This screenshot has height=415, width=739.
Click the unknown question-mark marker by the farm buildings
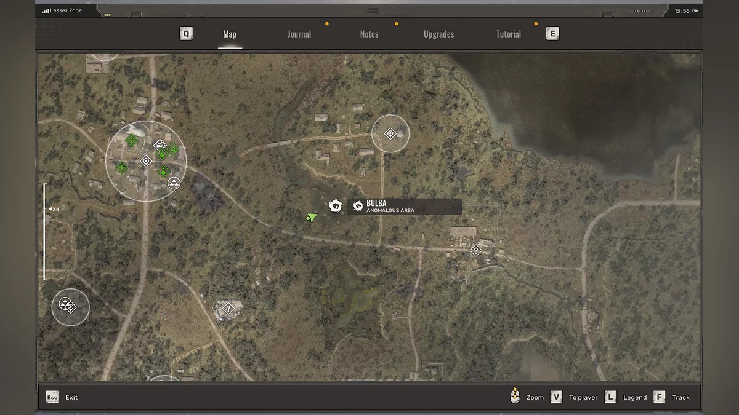475,250
